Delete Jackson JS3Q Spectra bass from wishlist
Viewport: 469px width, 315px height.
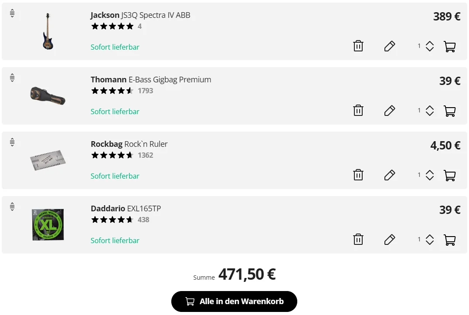[x=358, y=46]
